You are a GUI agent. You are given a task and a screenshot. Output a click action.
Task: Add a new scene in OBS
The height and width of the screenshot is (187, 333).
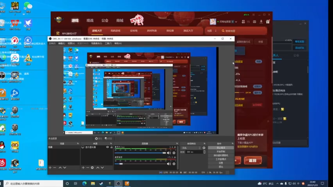click(50, 167)
